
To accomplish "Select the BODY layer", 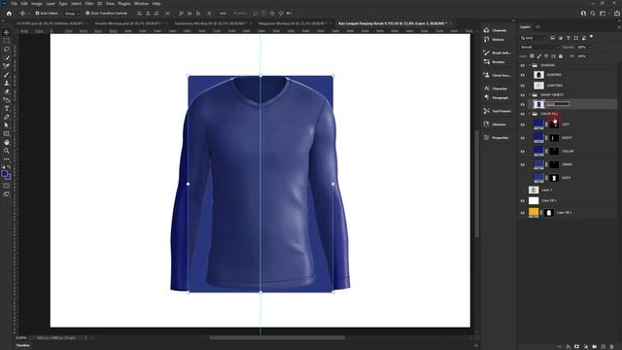I will [568, 178].
